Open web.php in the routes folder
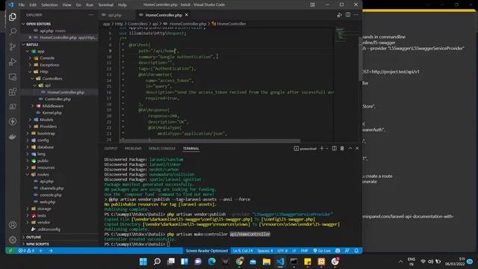 [48, 202]
